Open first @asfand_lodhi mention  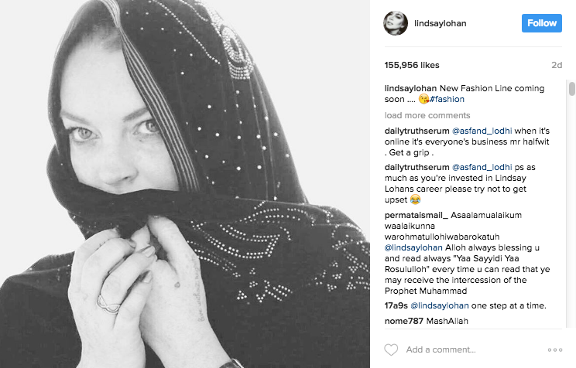click(x=482, y=131)
